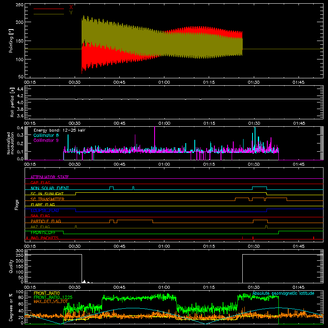Click the ECLIPSE_FLAG label
The width and height of the screenshot is (328, 328).
(45, 210)
